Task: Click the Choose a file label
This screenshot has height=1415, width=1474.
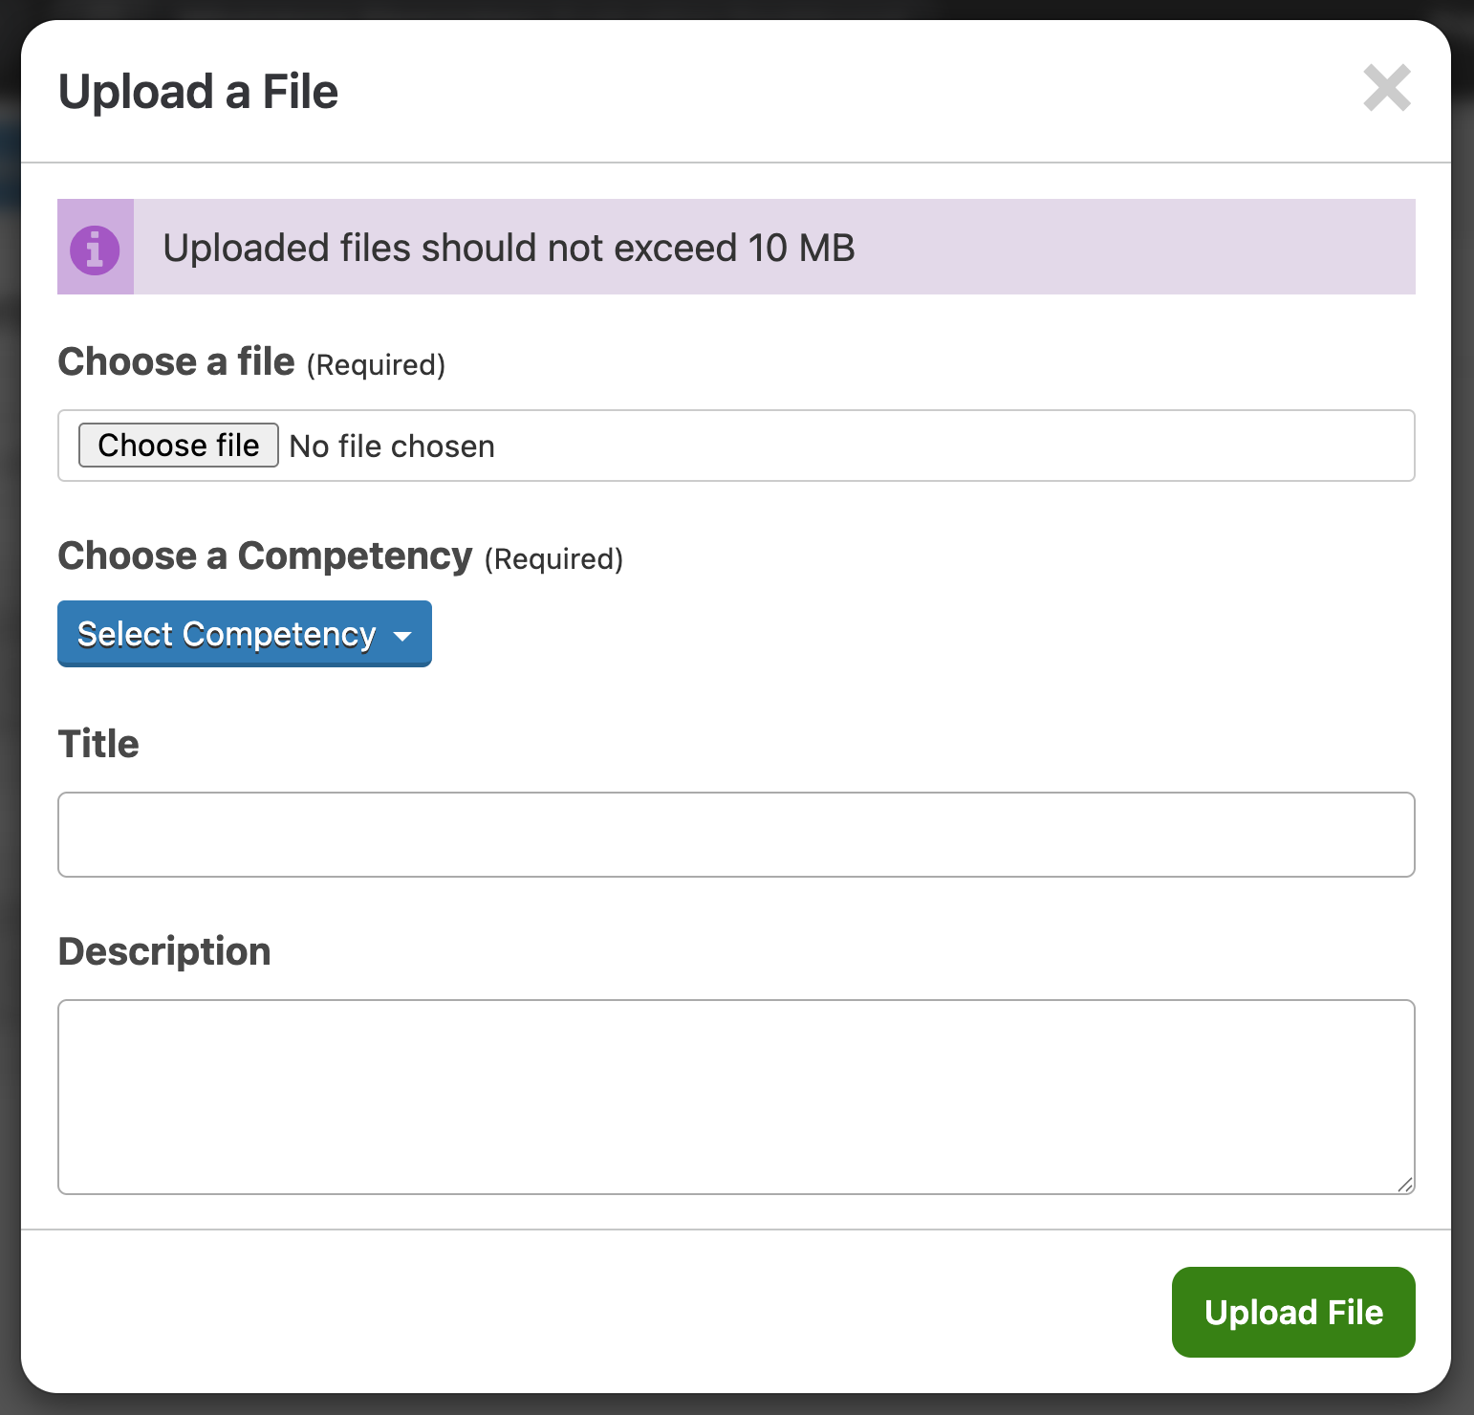Action: tap(177, 362)
